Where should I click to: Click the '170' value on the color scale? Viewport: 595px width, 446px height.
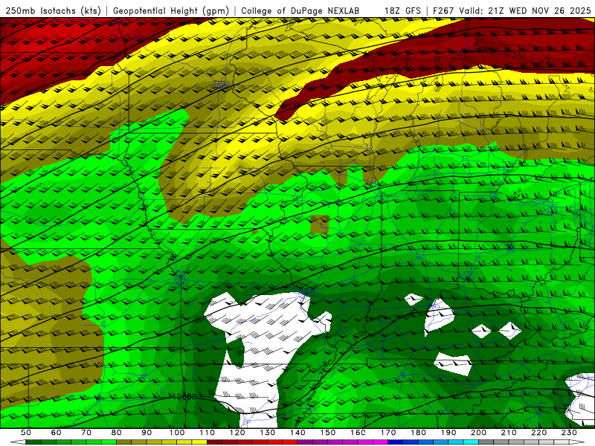pos(387,433)
